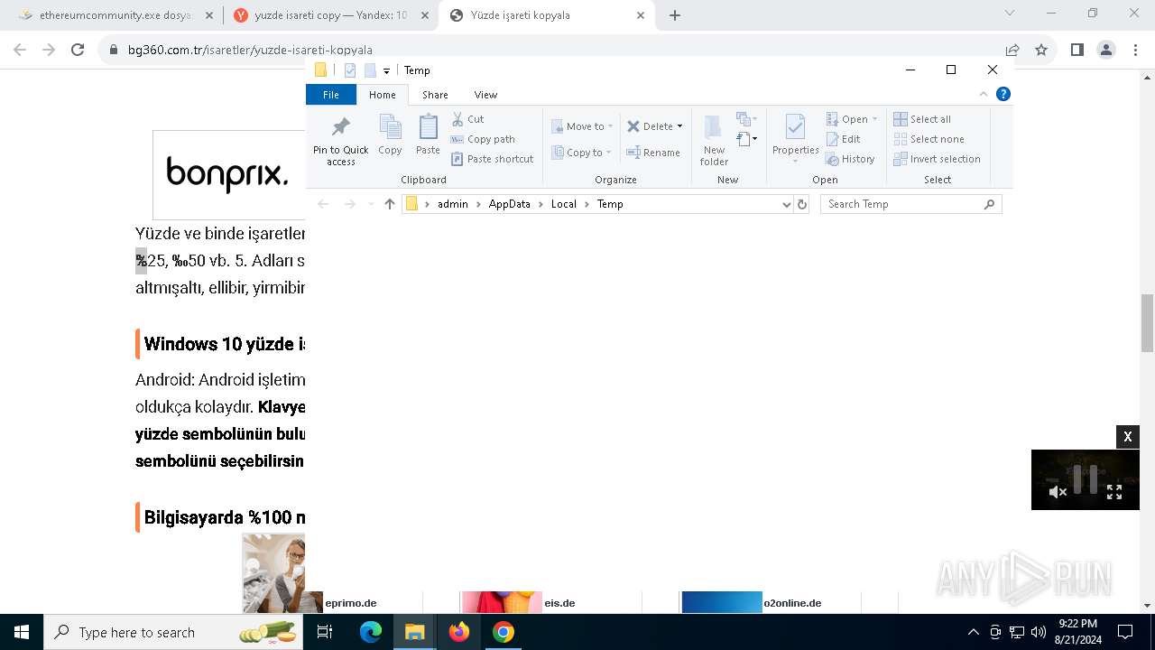
Task: Reload the Chrome page
Action: 78,50
